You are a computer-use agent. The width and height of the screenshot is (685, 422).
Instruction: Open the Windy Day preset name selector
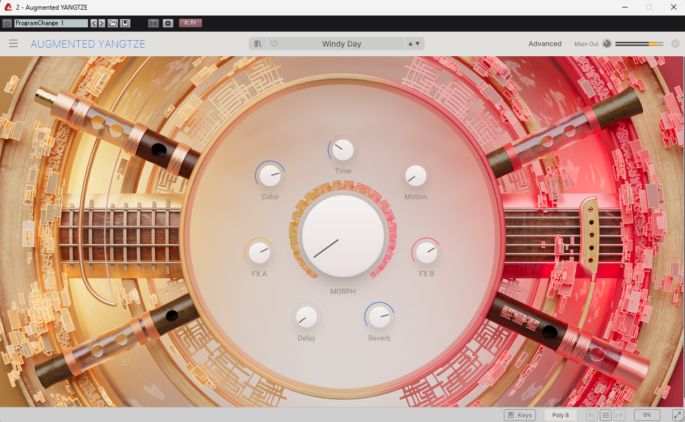tap(341, 44)
